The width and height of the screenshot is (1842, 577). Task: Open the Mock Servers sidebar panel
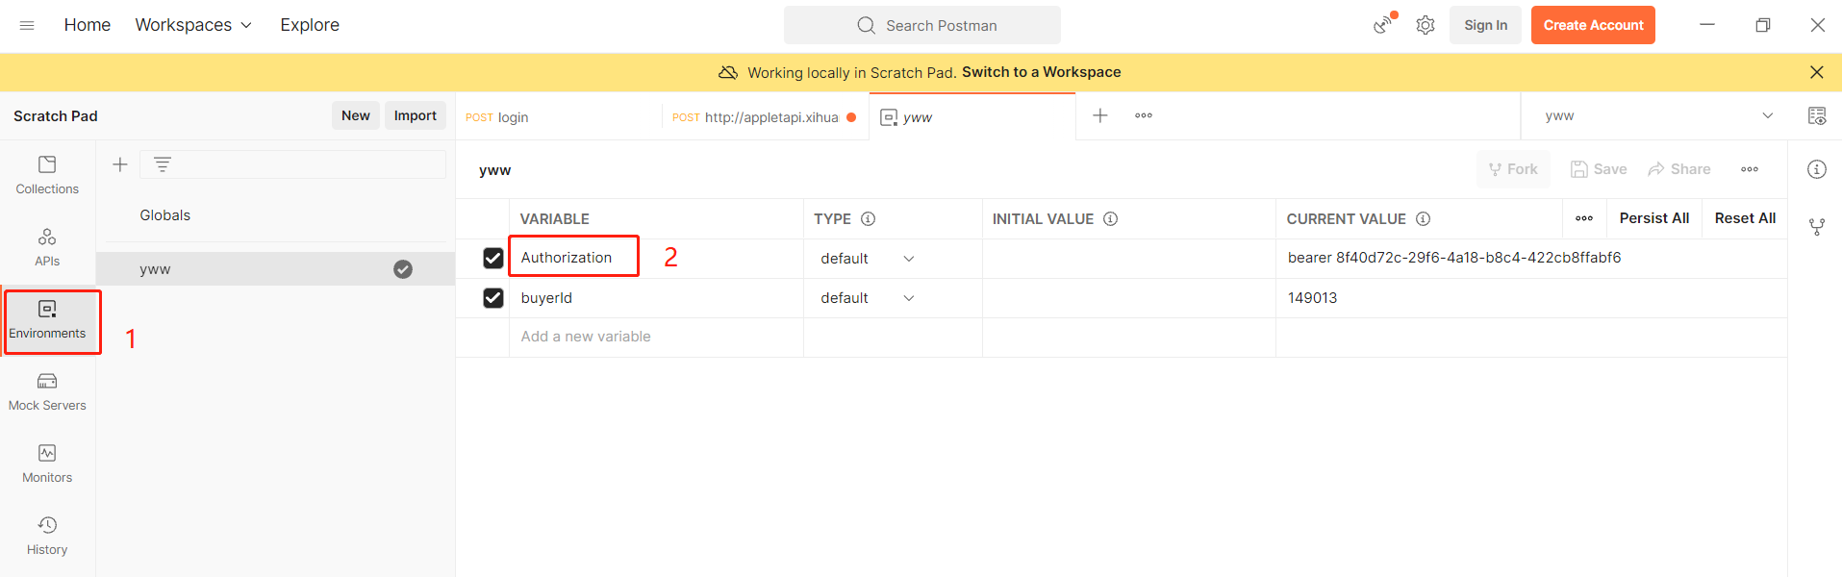(x=47, y=391)
